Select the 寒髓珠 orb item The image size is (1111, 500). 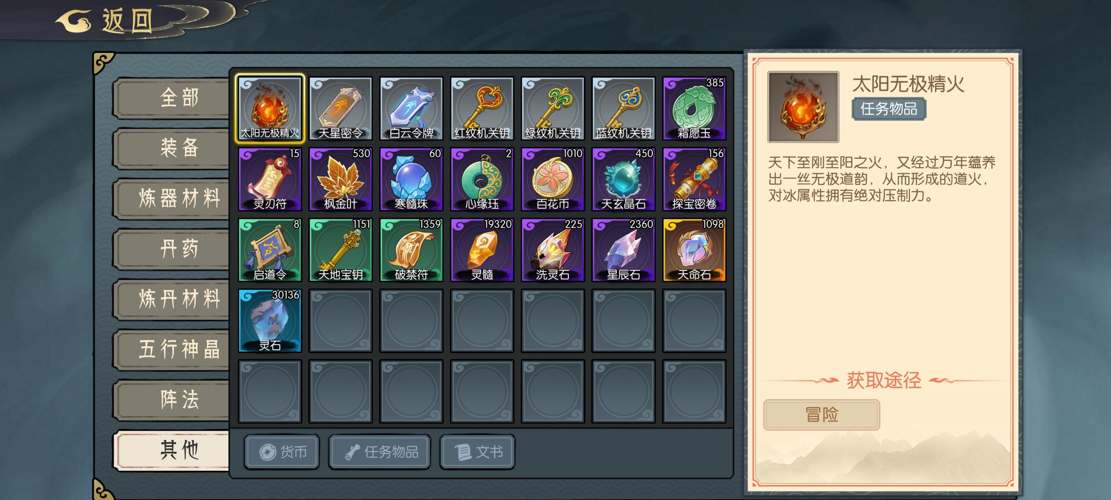coord(411,179)
